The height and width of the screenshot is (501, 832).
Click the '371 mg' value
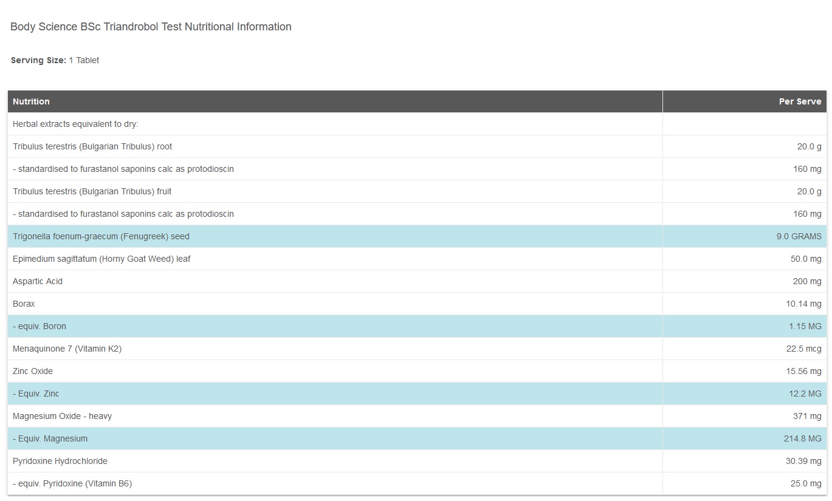[x=807, y=416]
